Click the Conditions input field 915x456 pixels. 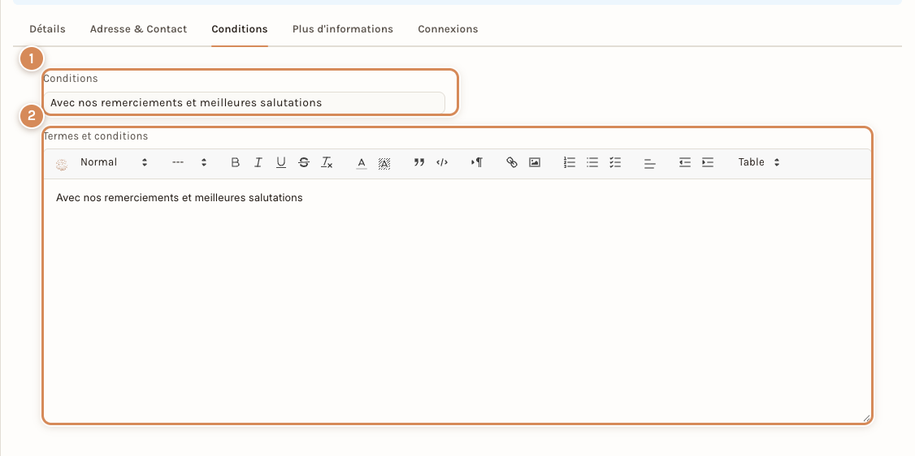244,102
